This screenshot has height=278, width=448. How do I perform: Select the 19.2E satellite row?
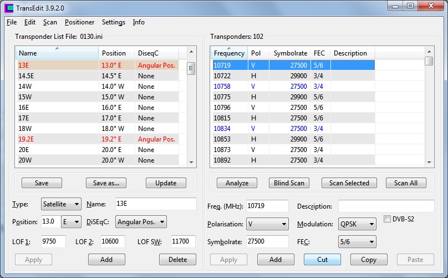pos(97,139)
